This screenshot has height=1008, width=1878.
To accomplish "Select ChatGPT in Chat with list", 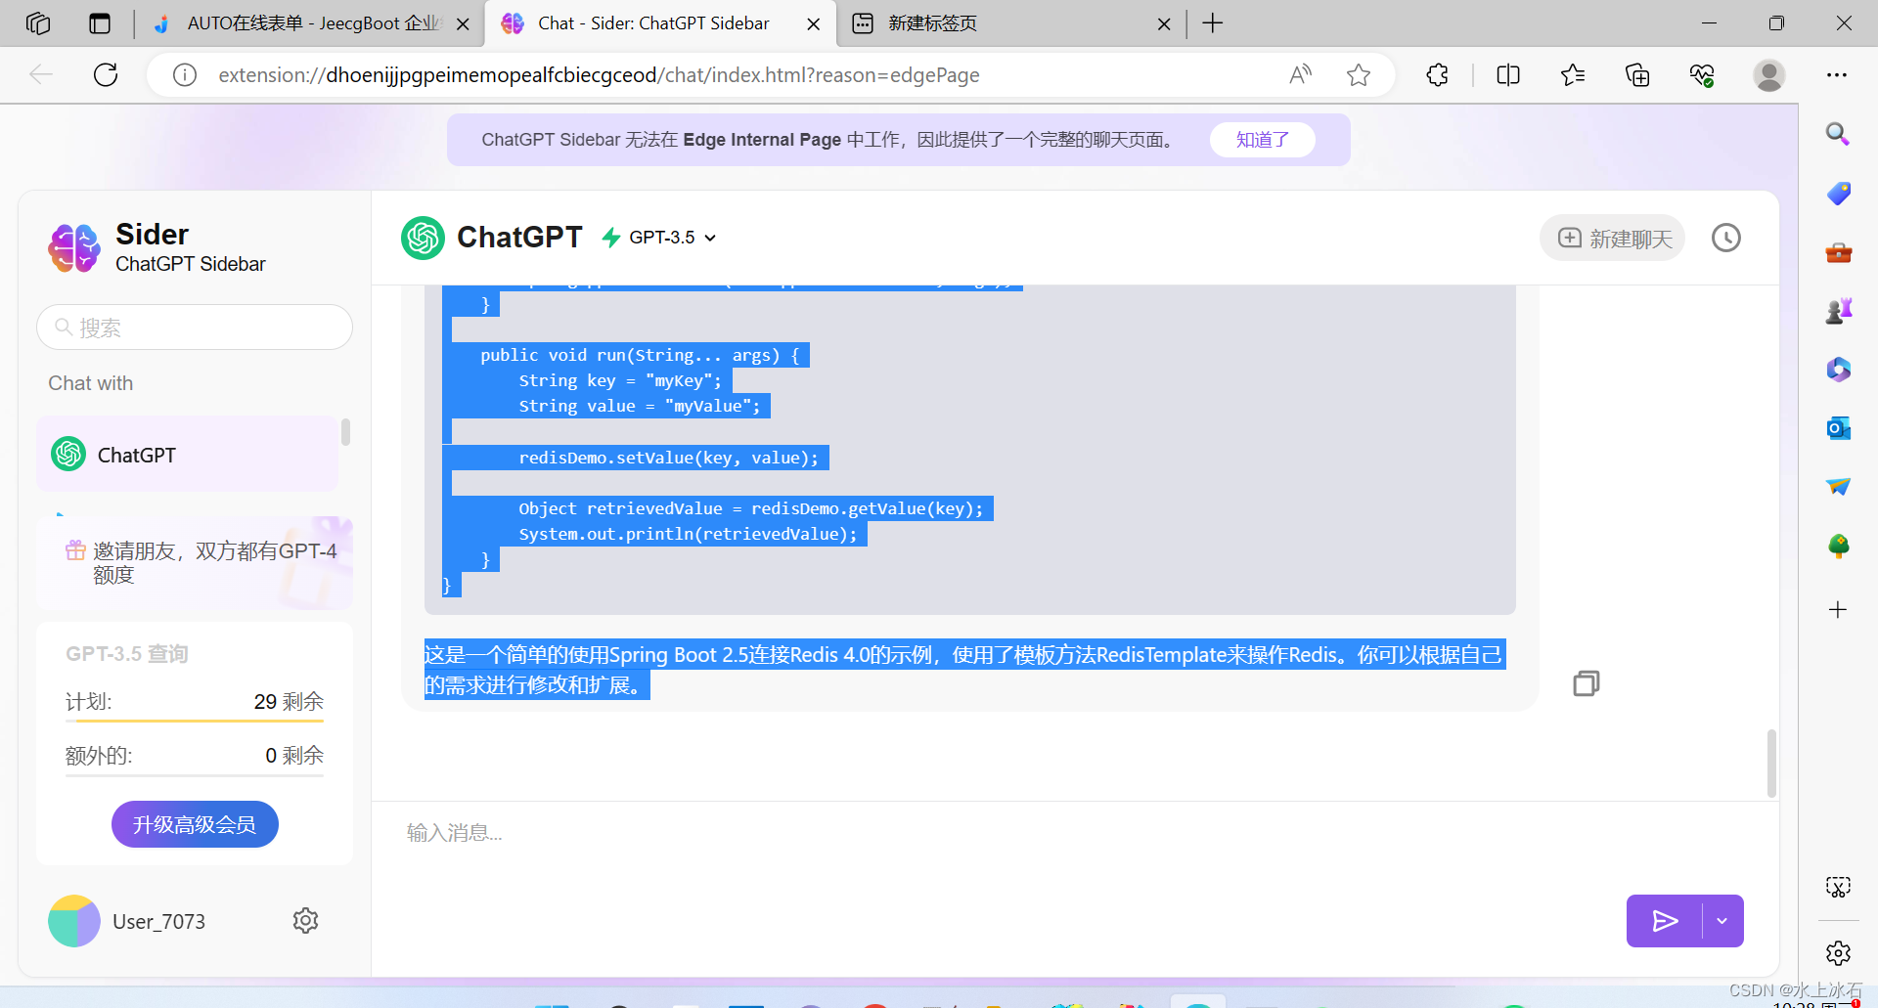I will (188, 455).
